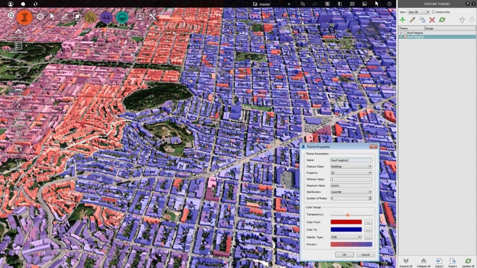
Task: Click the Theme column header
Action: click(x=411, y=28)
